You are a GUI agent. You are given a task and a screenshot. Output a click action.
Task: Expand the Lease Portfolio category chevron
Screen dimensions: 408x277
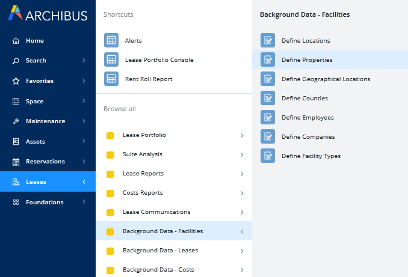click(242, 135)
